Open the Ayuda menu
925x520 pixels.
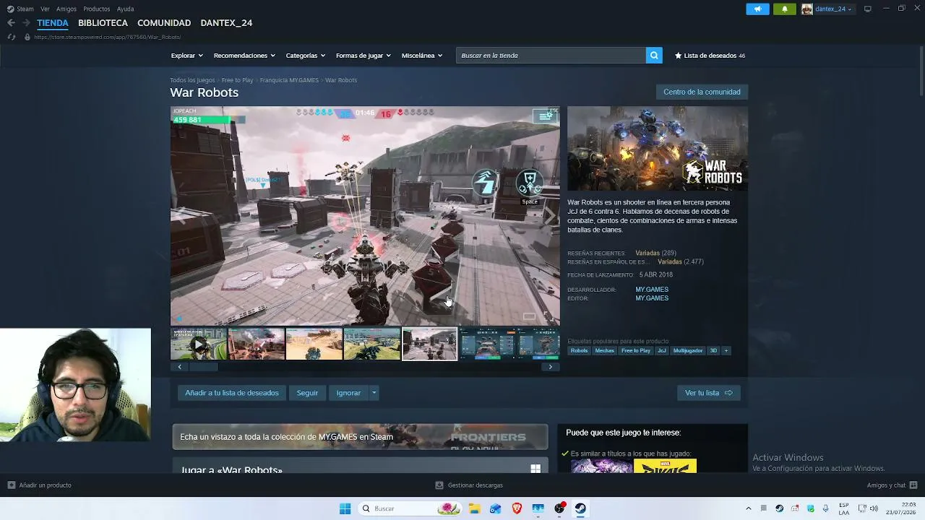[125, 9]
